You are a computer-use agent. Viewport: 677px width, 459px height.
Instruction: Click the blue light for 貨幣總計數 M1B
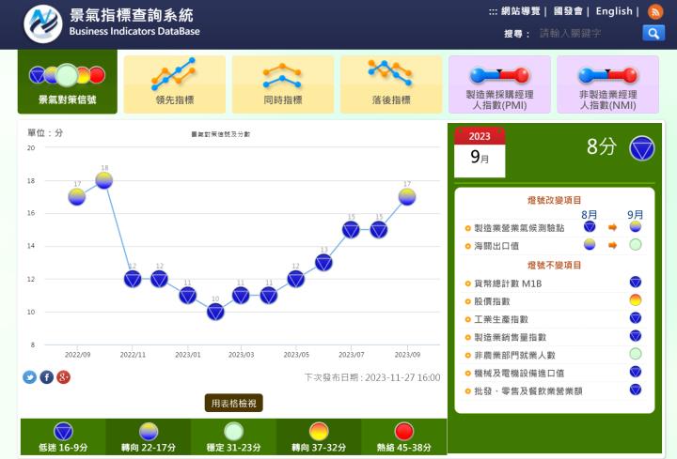(x=635, y=282)
